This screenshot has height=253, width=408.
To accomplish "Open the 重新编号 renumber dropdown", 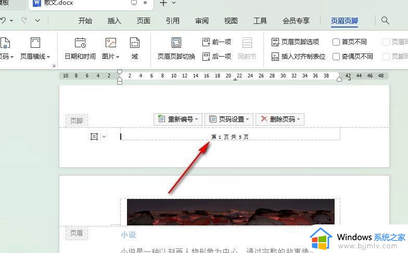I will (x=178, y=119).
